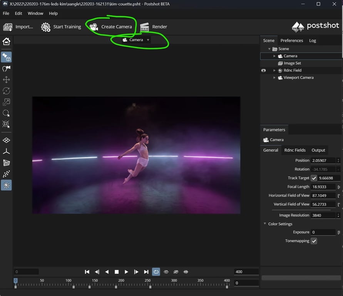
Task: Toggle the axis gizmo icon
Action: [x=6, y=151]
